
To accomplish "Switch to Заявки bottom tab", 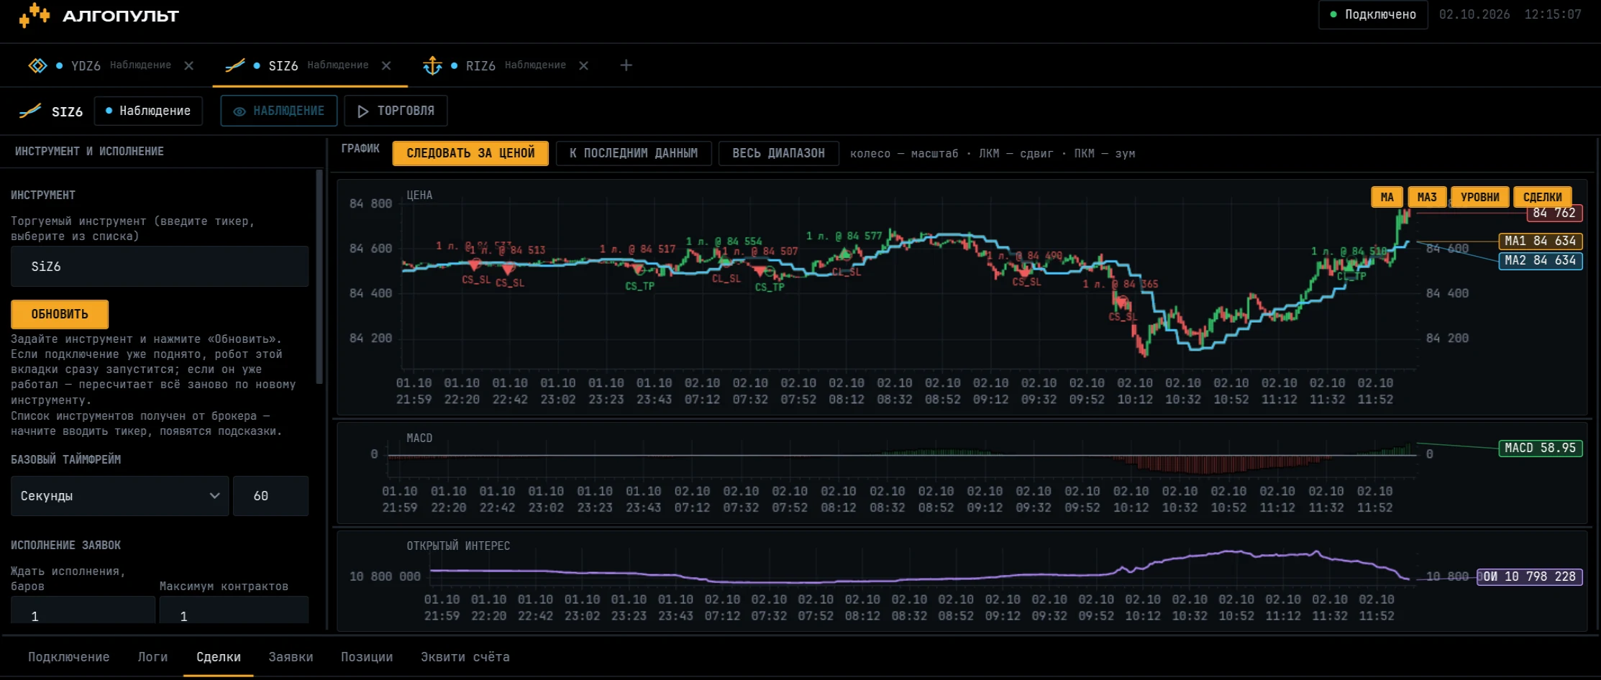I will tap(291, 657).
